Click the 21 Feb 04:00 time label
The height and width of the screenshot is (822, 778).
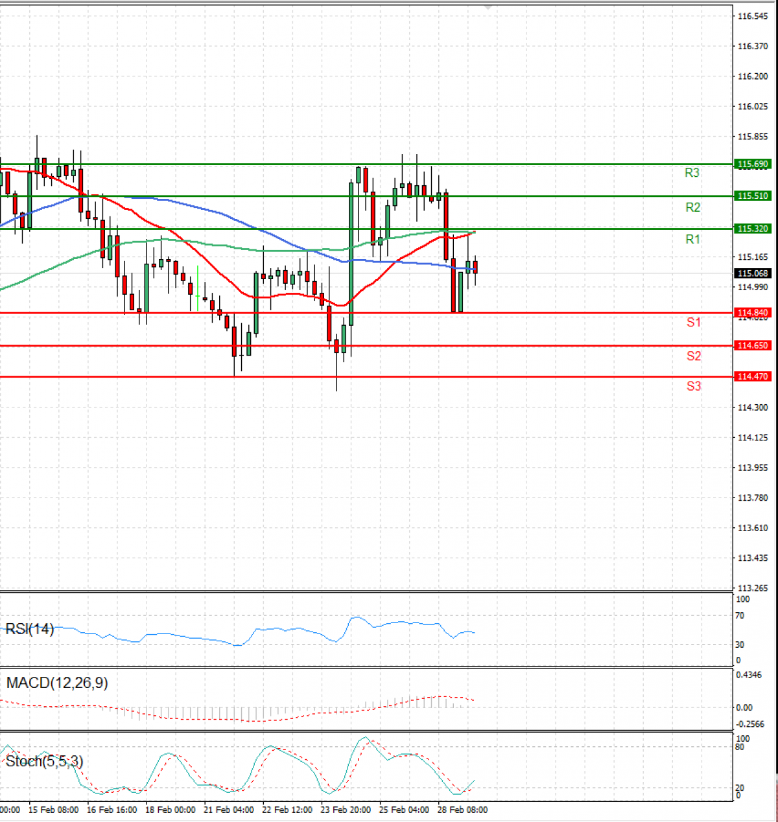tap(228, 810)
